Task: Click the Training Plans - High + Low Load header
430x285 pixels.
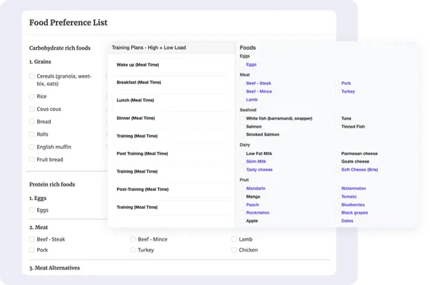Action: point(149,47)
